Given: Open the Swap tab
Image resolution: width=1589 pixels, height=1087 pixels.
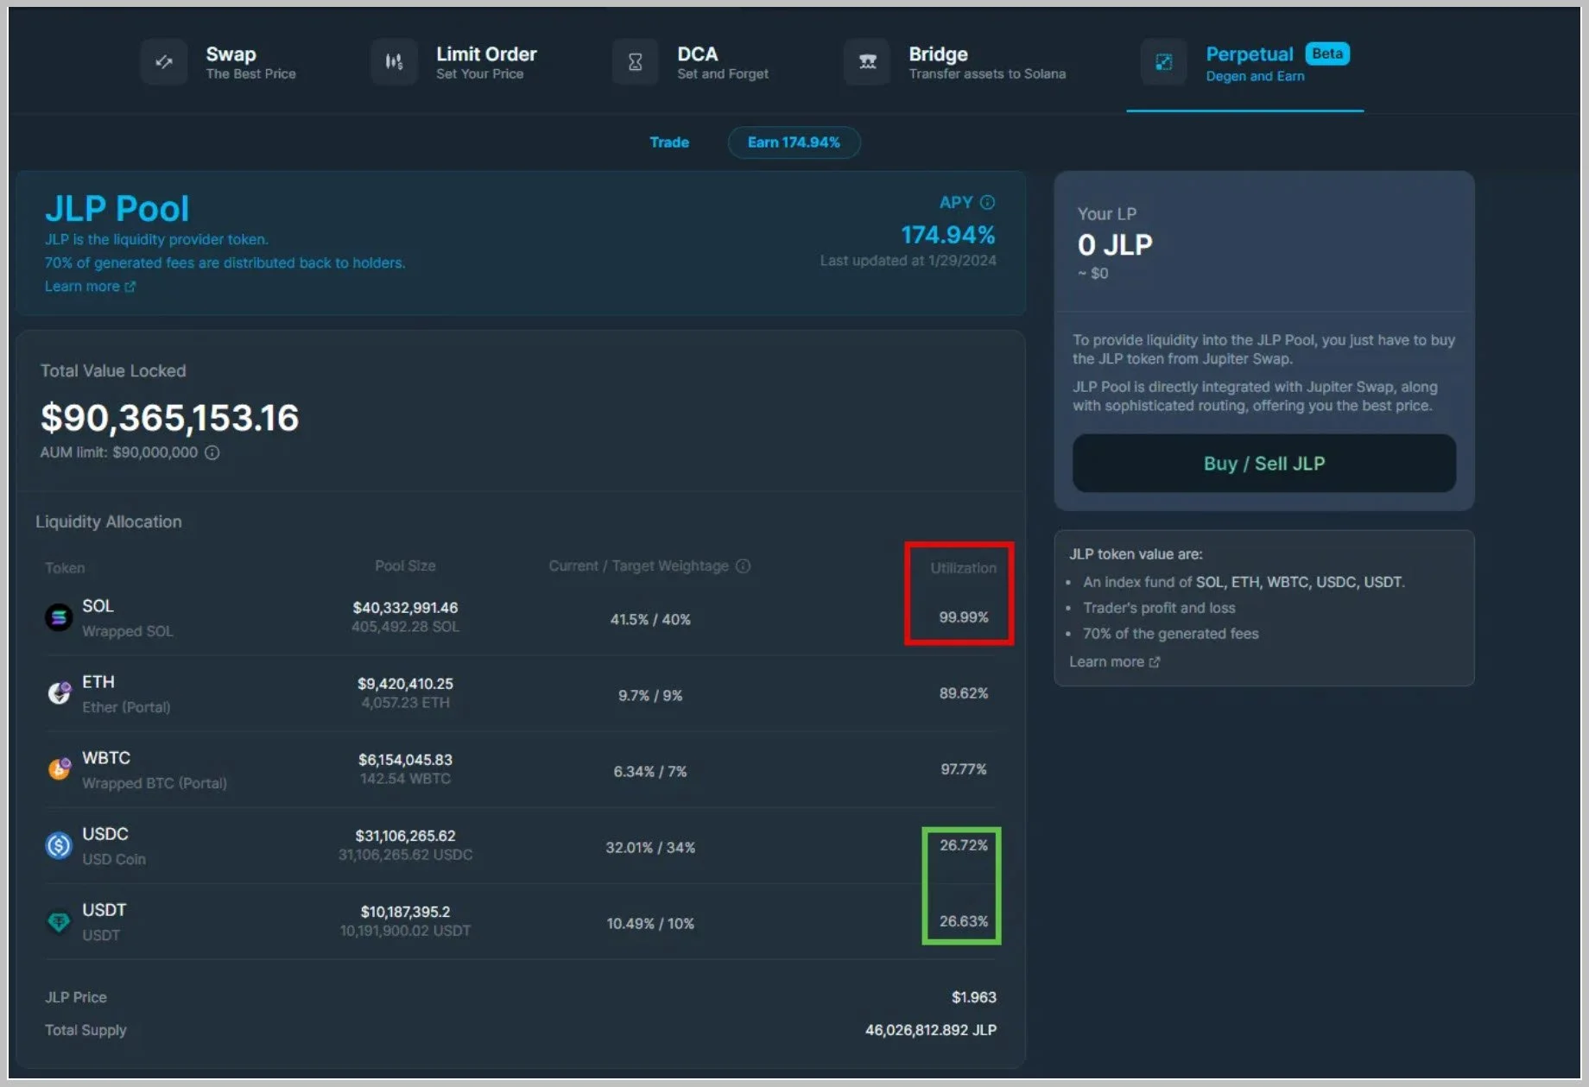Looking at the screenshot, I should 219,63.
